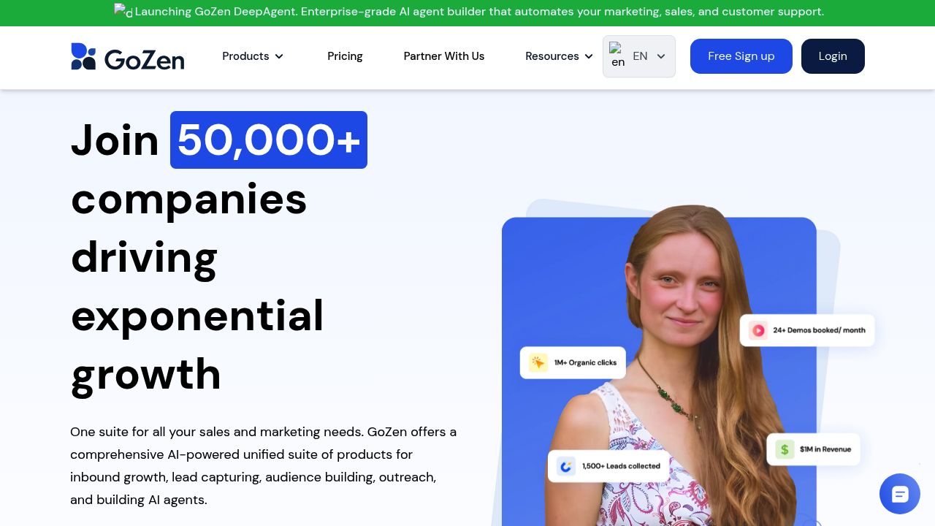Click the red play icon beside Demos booked
935x526 pixels.
pos(758,330)
